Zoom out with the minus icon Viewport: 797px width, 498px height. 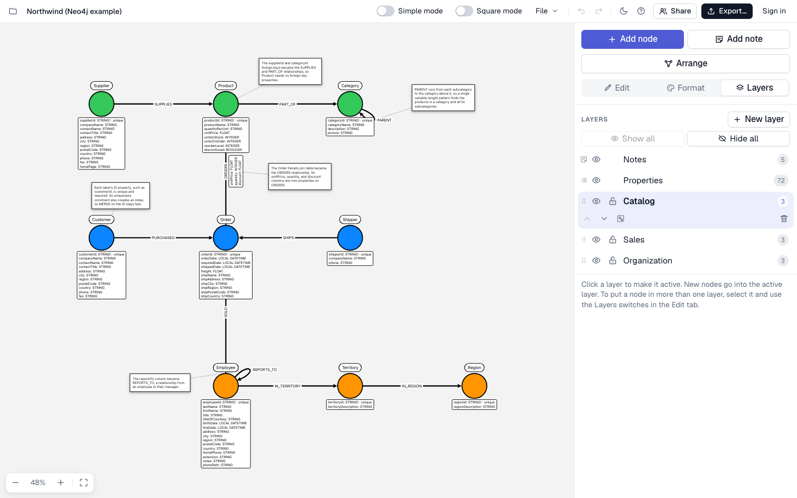(15, 483)
